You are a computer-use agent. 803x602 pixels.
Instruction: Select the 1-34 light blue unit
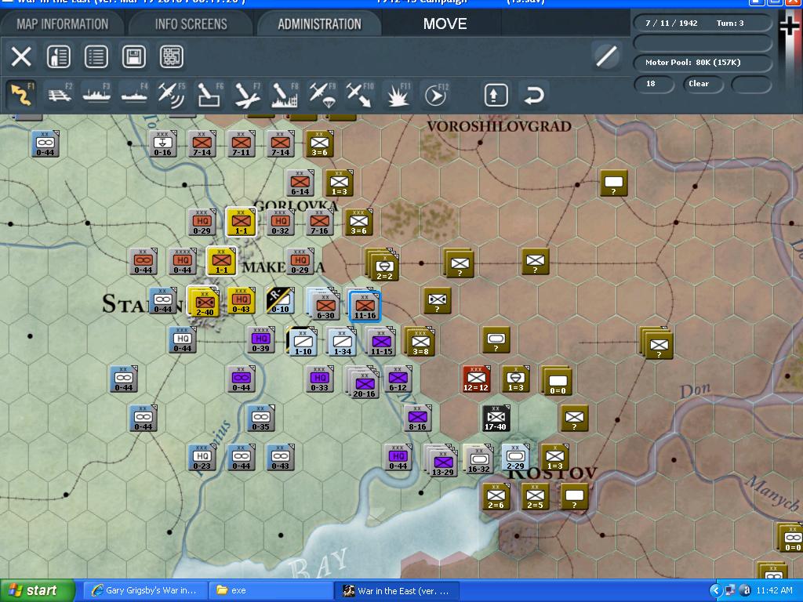pos(342,343)
